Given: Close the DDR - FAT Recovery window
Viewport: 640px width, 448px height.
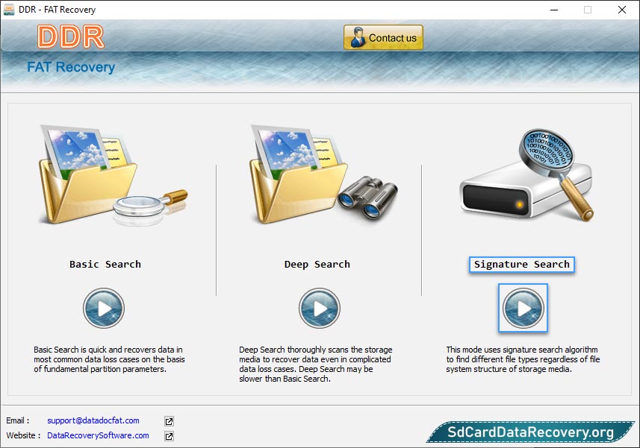Looking at the screenshot, I should (621, 10).
